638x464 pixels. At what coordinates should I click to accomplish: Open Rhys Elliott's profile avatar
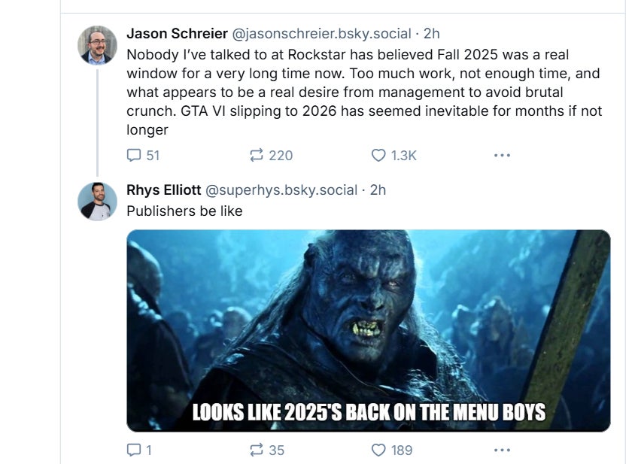point(98,201)
